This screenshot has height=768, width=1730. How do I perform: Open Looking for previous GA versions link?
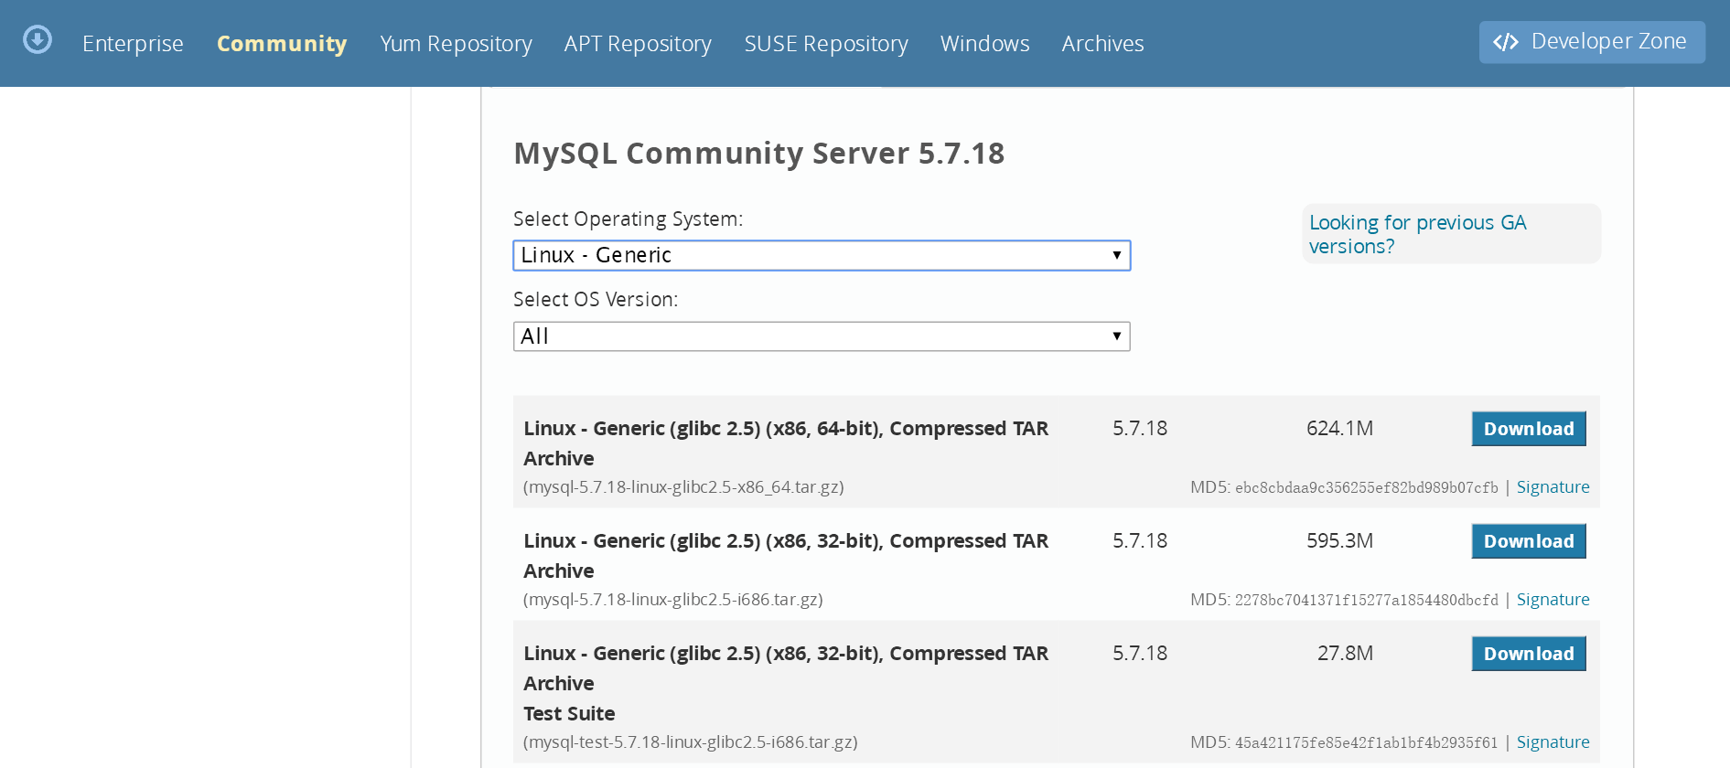point(1417,234)
